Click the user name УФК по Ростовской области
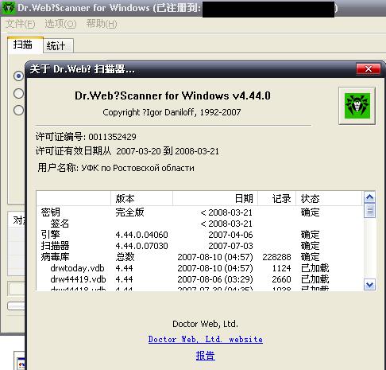 (137, 168)
